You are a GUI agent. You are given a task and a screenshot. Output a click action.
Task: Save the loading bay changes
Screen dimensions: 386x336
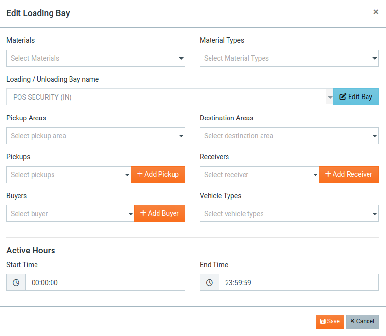(330, 321)
